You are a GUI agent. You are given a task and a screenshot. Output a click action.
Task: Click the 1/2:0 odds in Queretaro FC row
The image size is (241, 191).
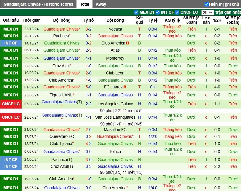[153, 136]
